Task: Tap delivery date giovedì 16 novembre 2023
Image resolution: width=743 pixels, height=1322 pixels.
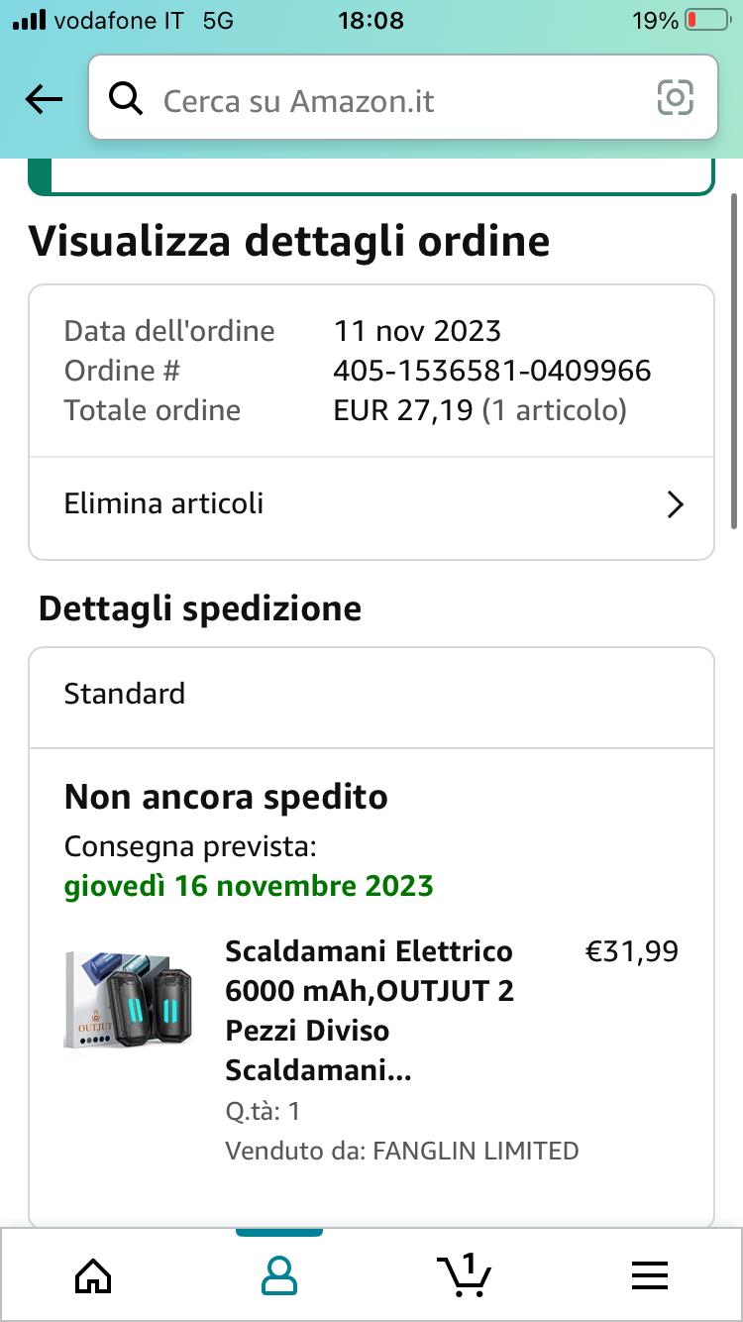Action: pos(249,886)
